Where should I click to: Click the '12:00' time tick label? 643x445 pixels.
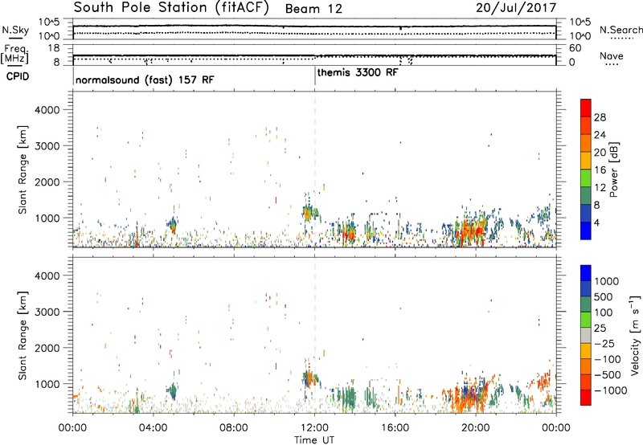314,428
